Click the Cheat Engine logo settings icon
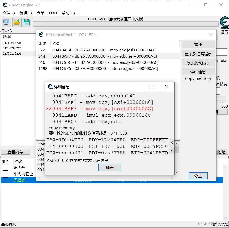 (x=224, y=22)
